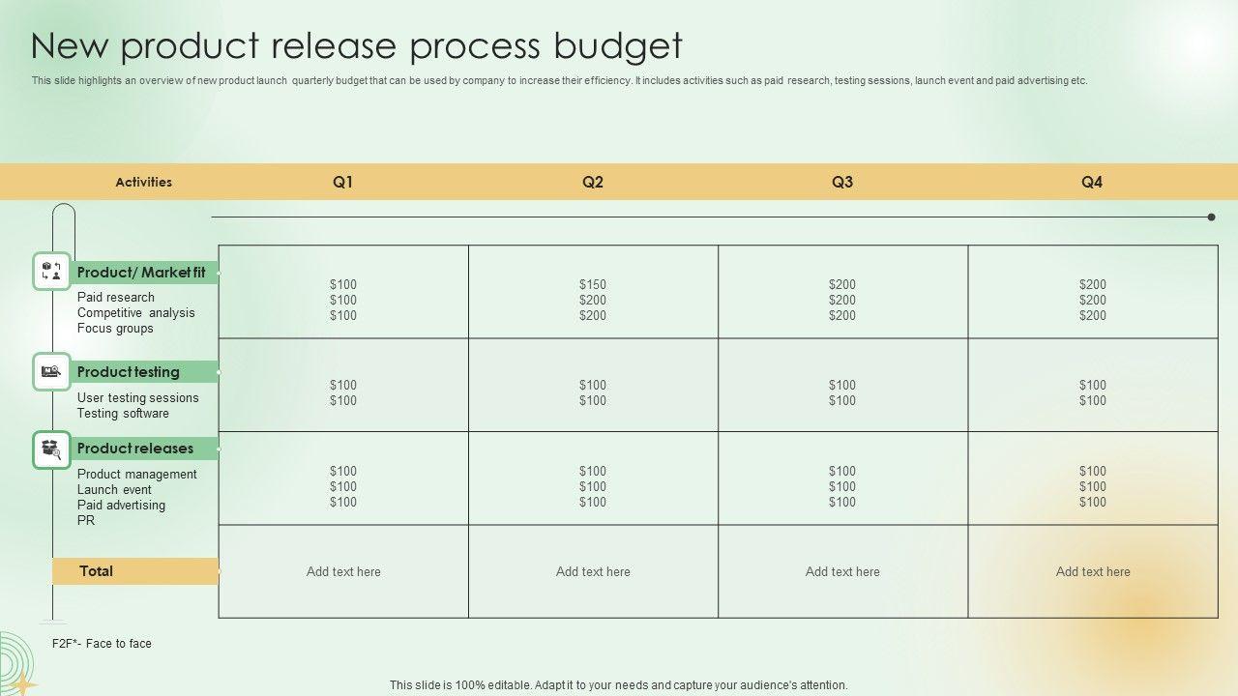1238x696 pixels.
Task: Select the Q2 Product/Market fit budget cell
Action: (593, 300)
